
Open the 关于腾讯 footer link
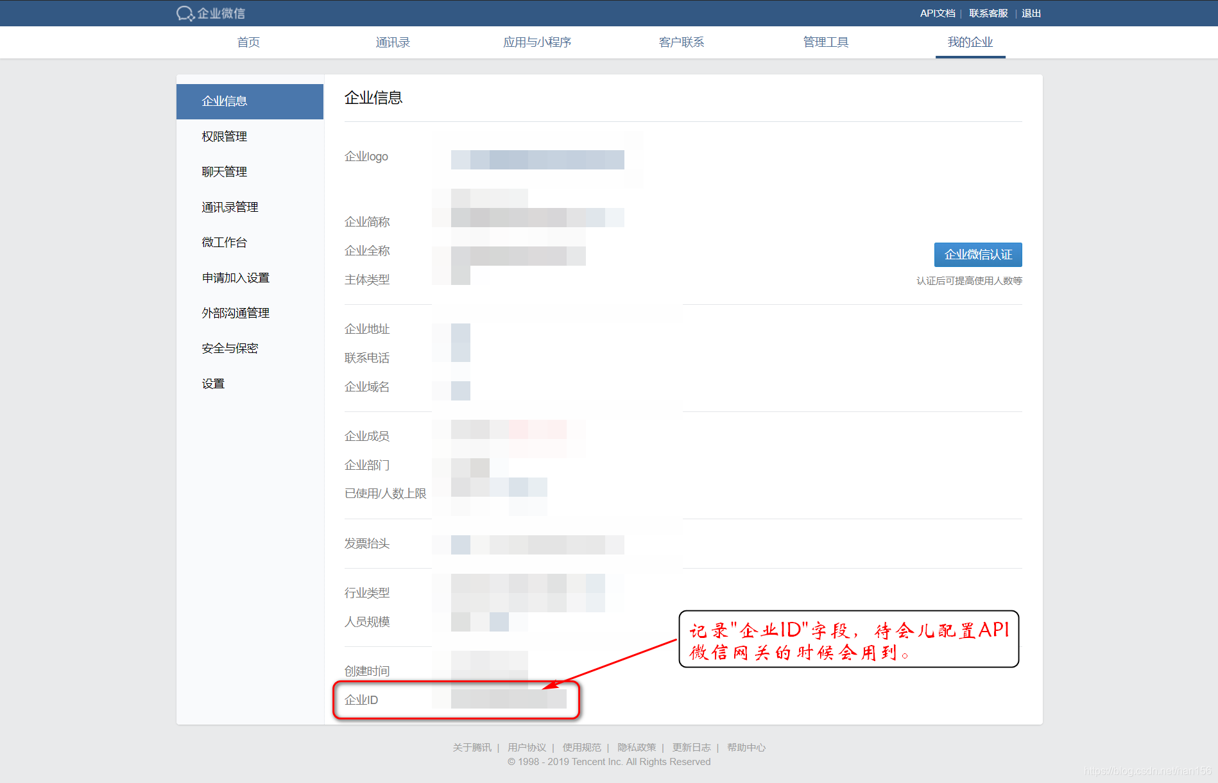472,748
